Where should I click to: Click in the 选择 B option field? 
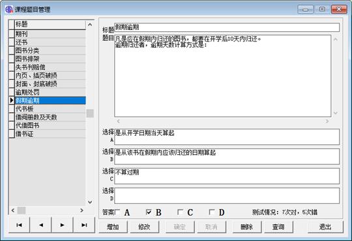[x=227, y=157]
